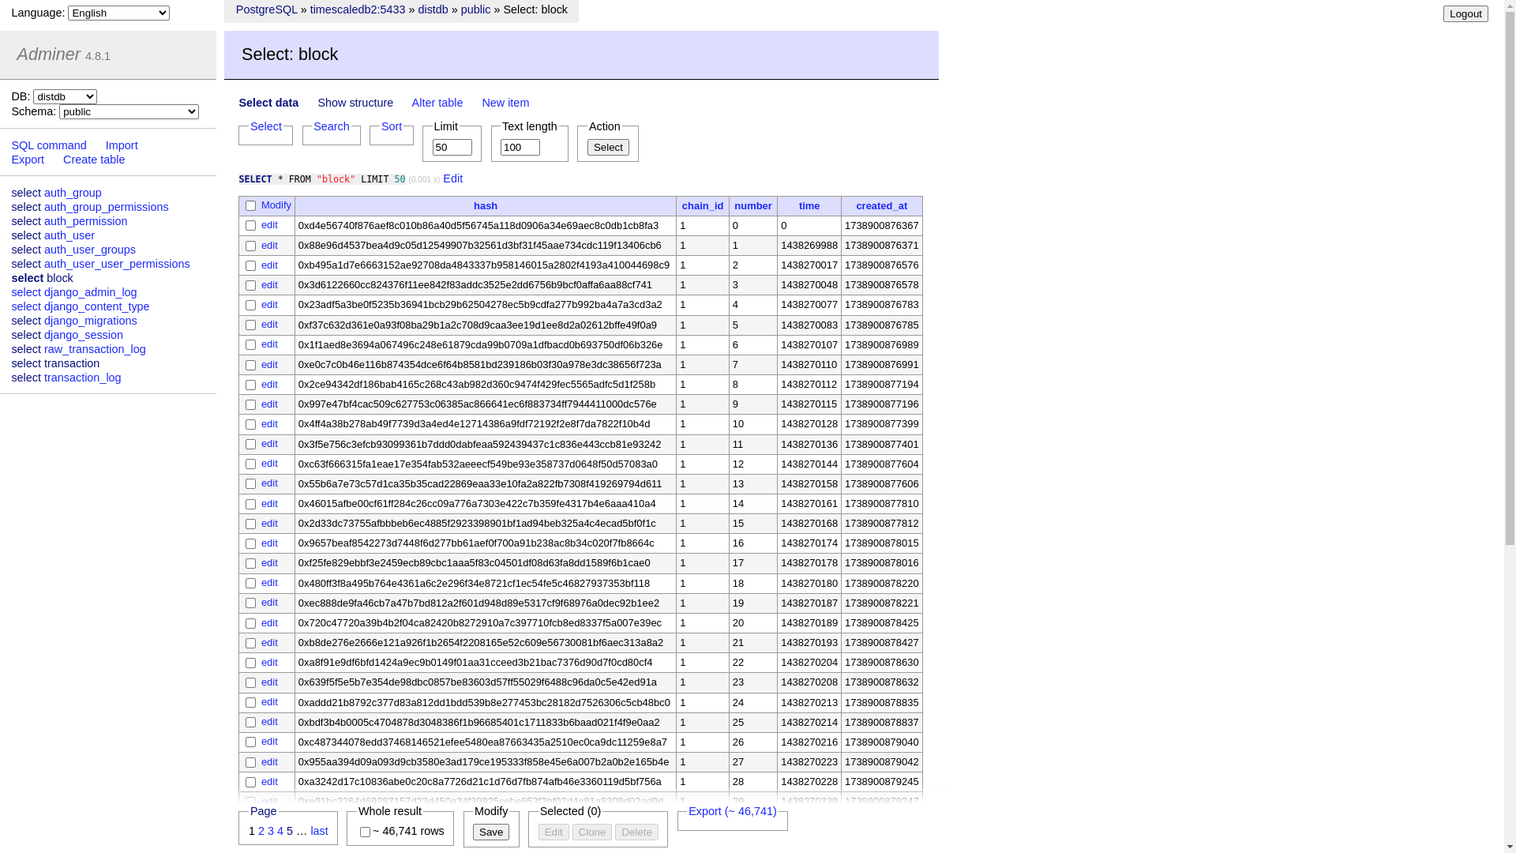The width and height of the screenshot is (1516, 853).
Task: Open the Export page
Action: [28, 160]
